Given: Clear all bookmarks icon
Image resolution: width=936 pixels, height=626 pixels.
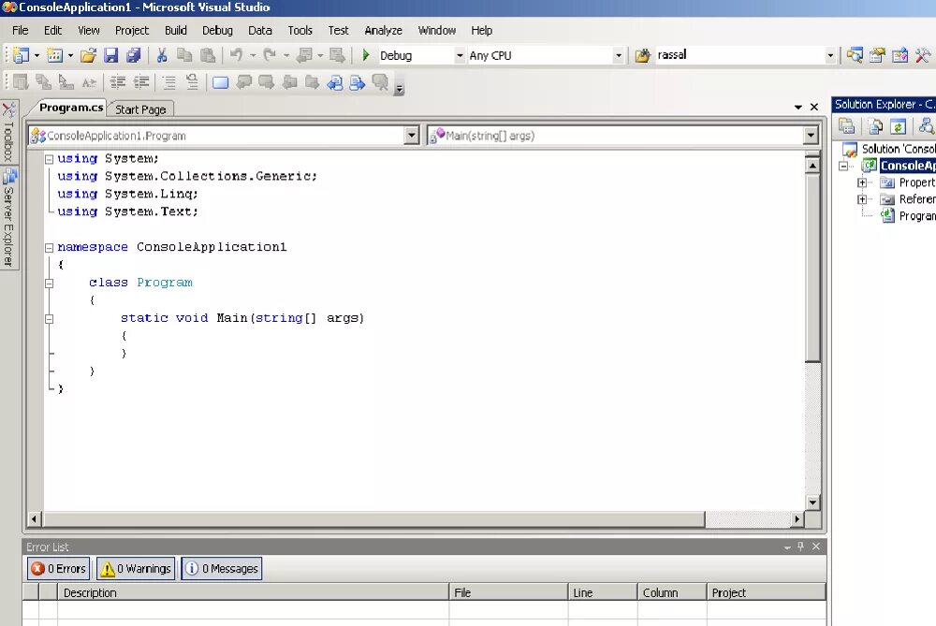Looking at the screenshot, I should [x=380, y=82].
